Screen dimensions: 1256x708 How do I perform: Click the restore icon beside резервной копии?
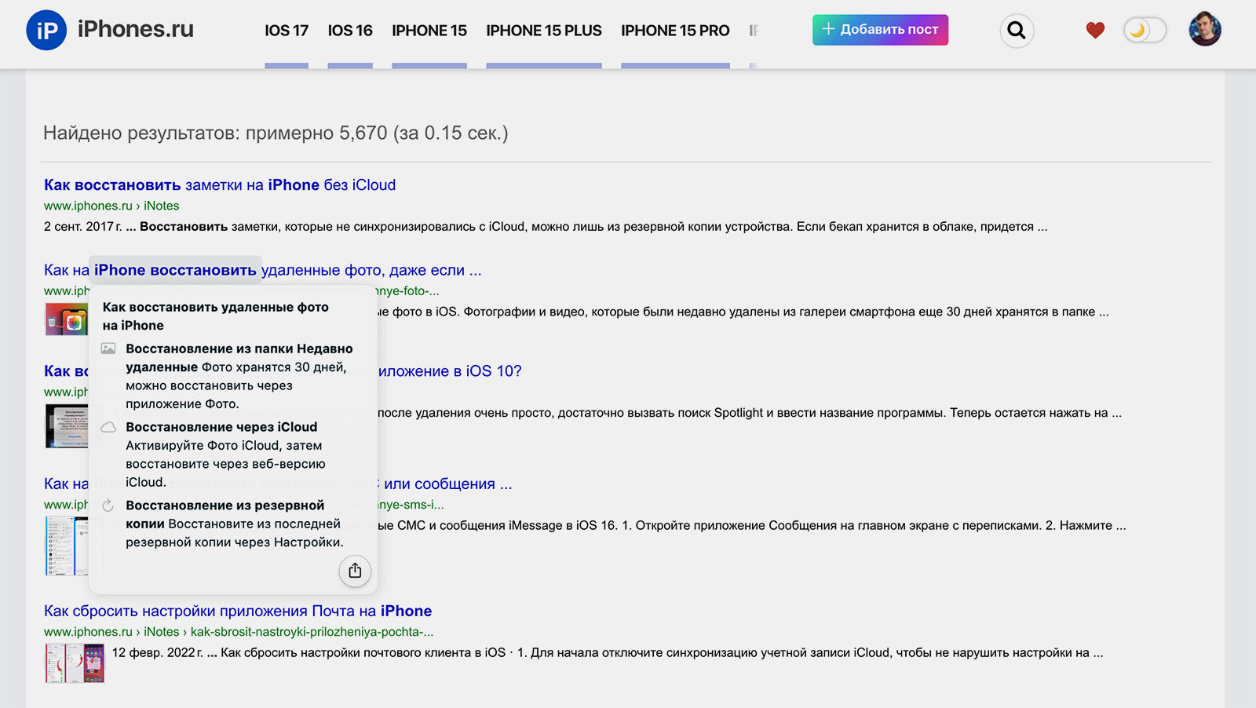(108, 505)
